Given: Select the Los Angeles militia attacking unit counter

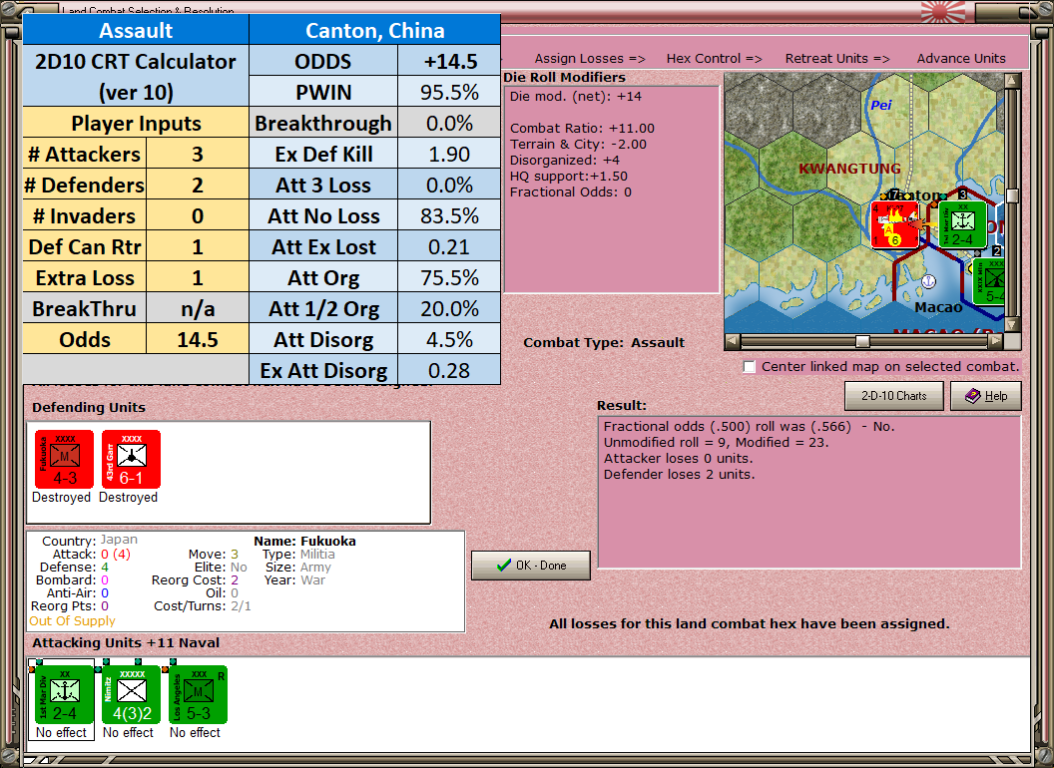Looking at the screenshot, I should [x=199, y=695].
